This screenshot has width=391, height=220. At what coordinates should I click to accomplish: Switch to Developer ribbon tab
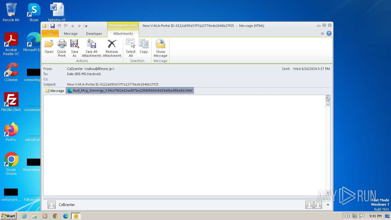pyautogui.click(x=94, y=34)
